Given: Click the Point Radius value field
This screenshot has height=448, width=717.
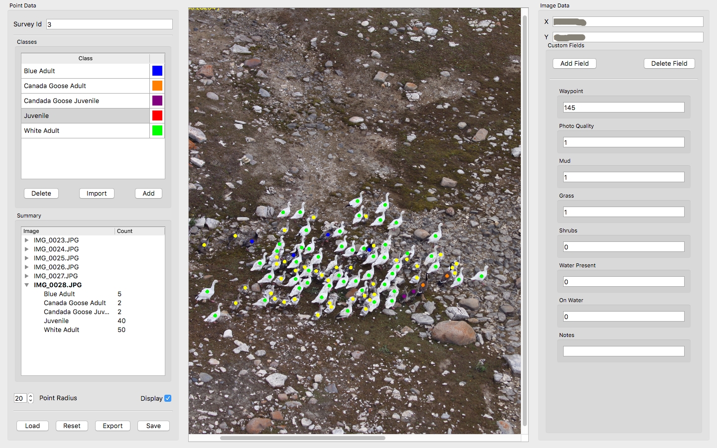Looking at the screenshot, I should pos(20,398).
